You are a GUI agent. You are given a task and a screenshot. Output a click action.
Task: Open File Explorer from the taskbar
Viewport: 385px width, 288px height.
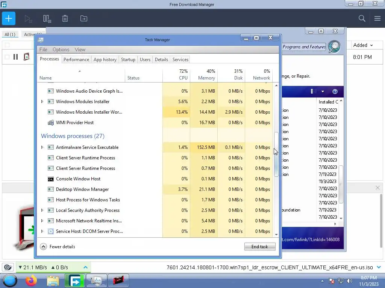pos(53,281)
